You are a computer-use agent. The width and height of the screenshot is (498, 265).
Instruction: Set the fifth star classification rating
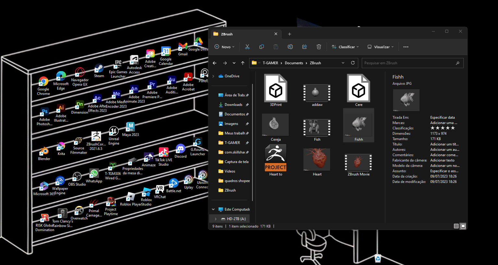tap(453, 128)
